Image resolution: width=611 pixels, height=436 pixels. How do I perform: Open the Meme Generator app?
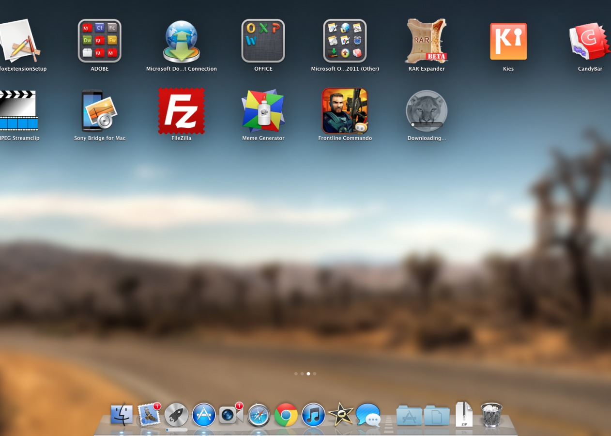pyautogui.click(x=263, y=111)
